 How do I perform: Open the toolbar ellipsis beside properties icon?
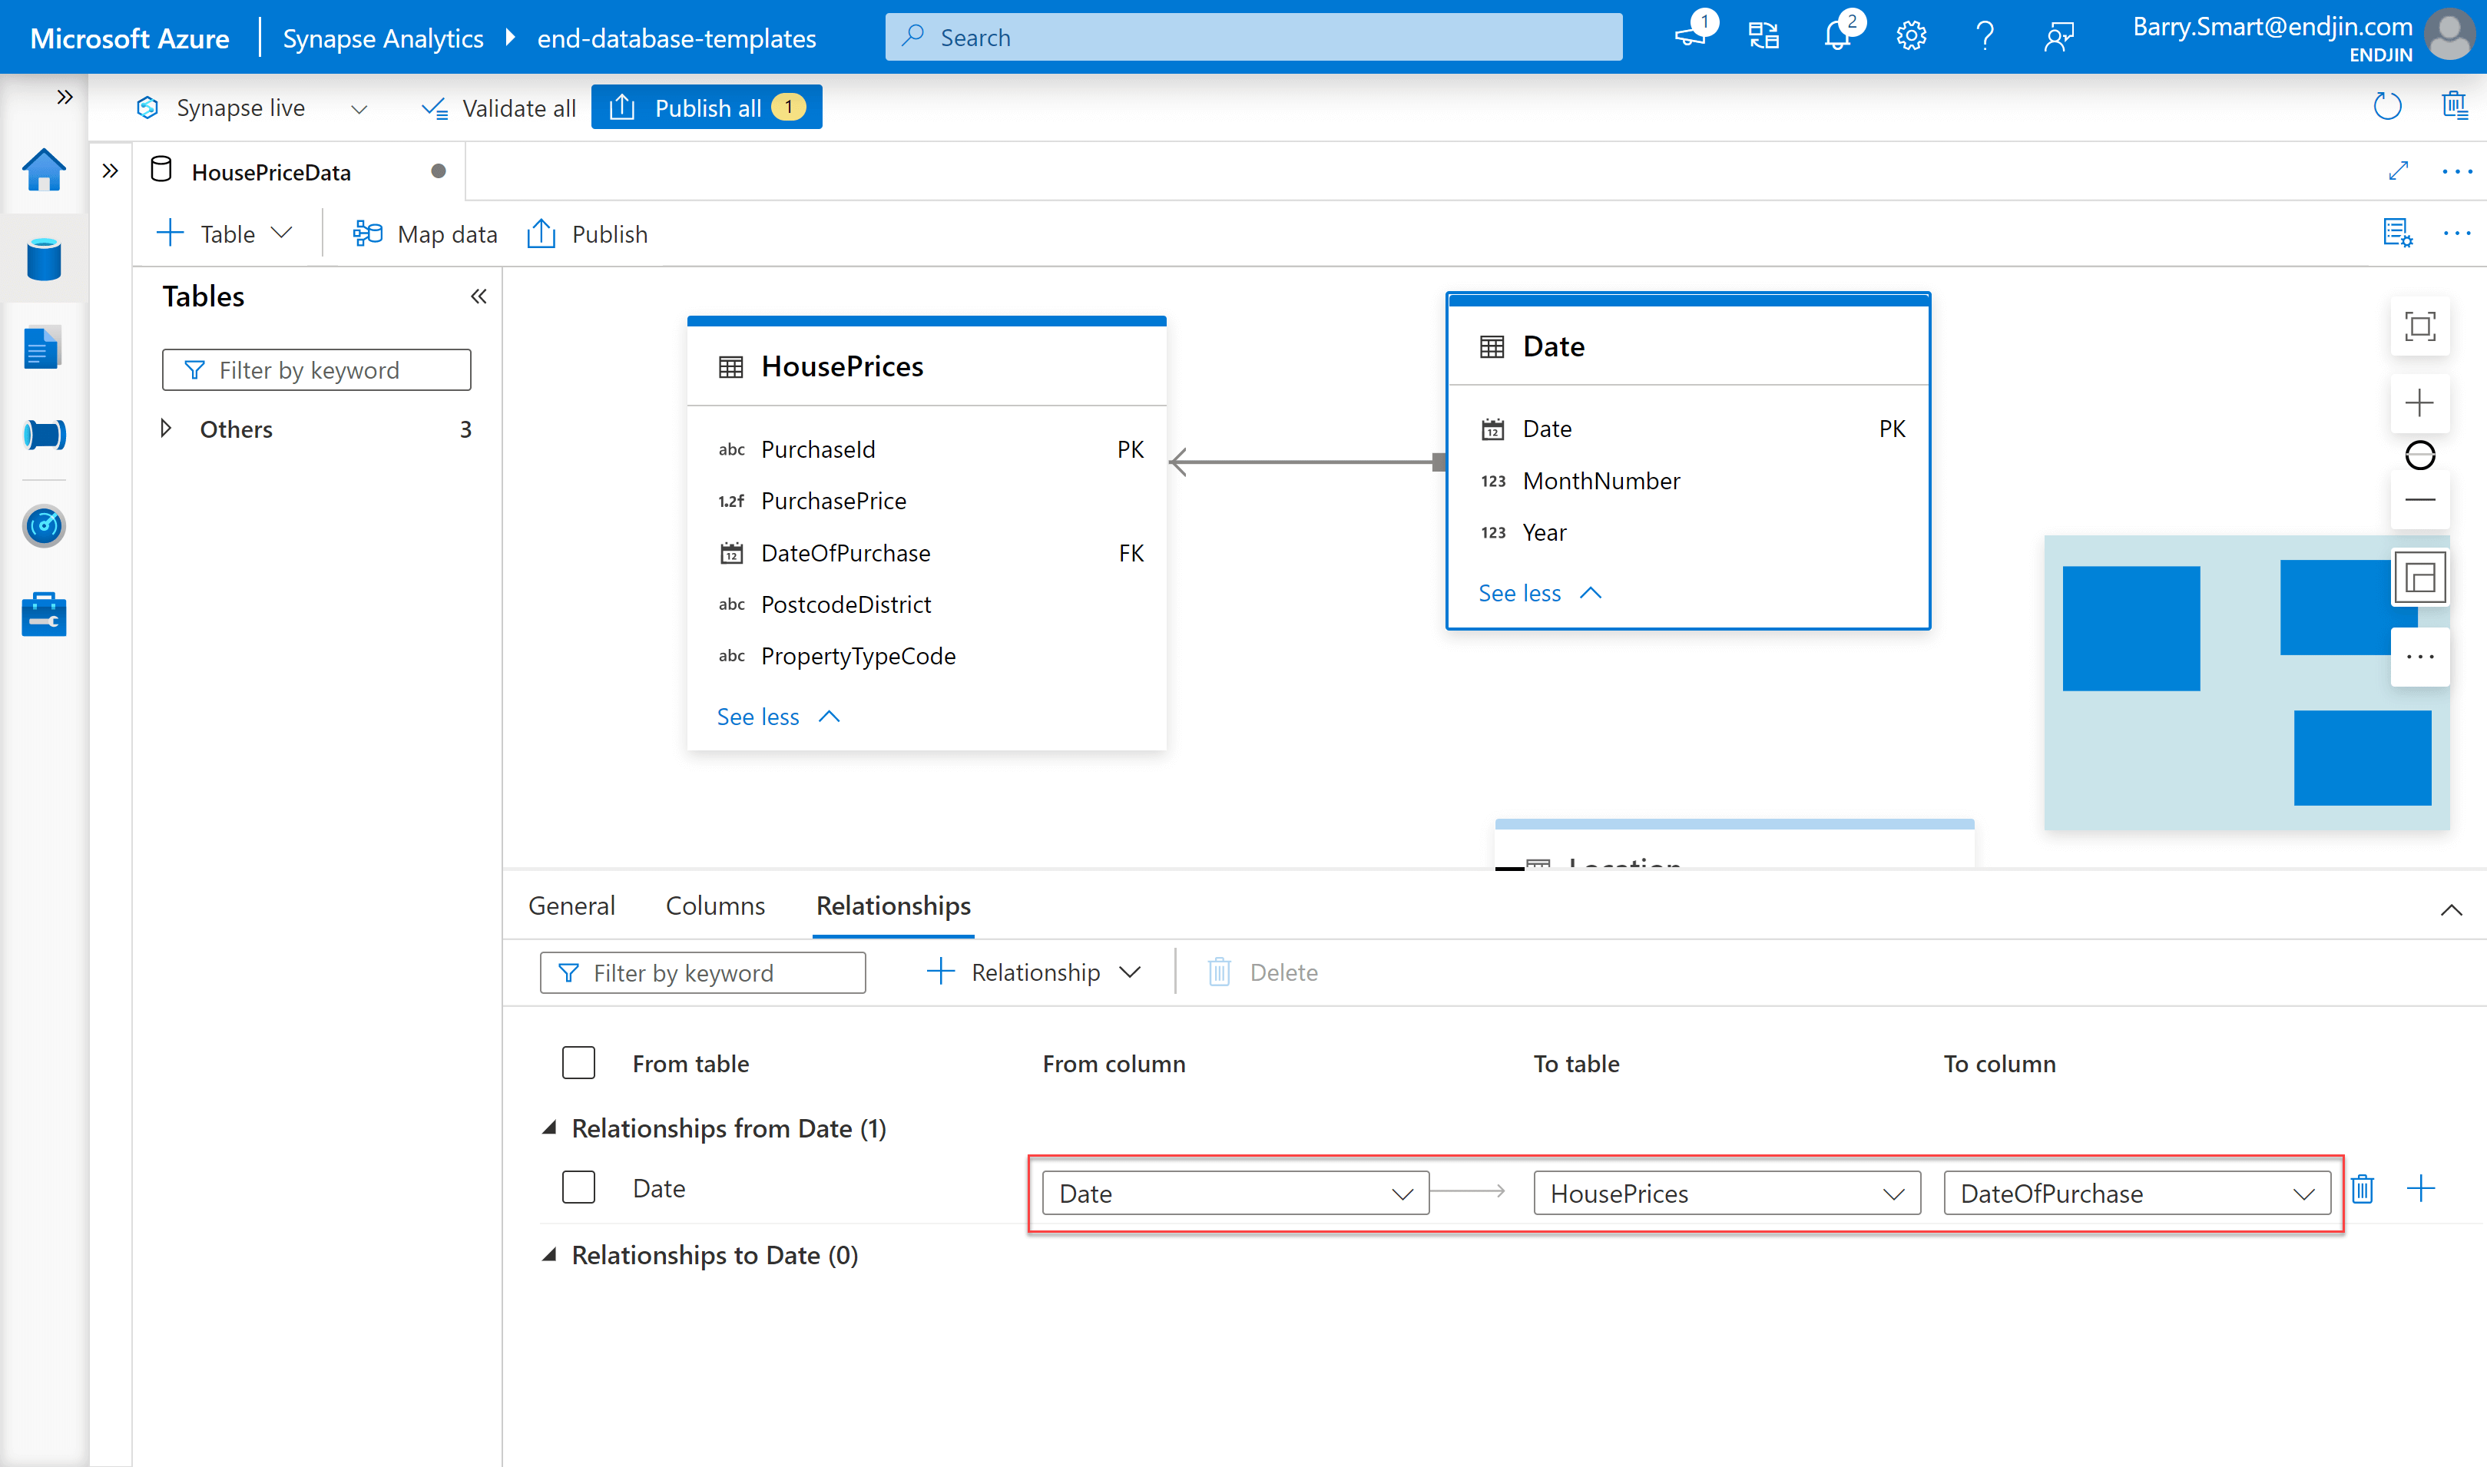[x=2456, y=233]
